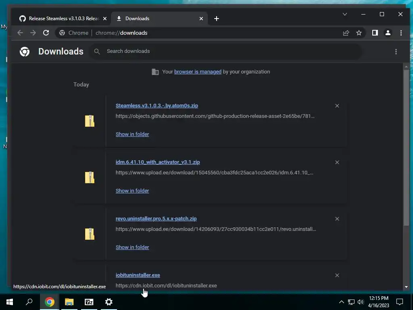
Task: Focus the Search downloads field
Action: (x=227, y=51)
